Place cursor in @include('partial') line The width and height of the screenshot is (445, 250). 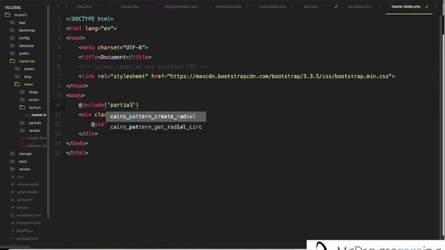108,105
